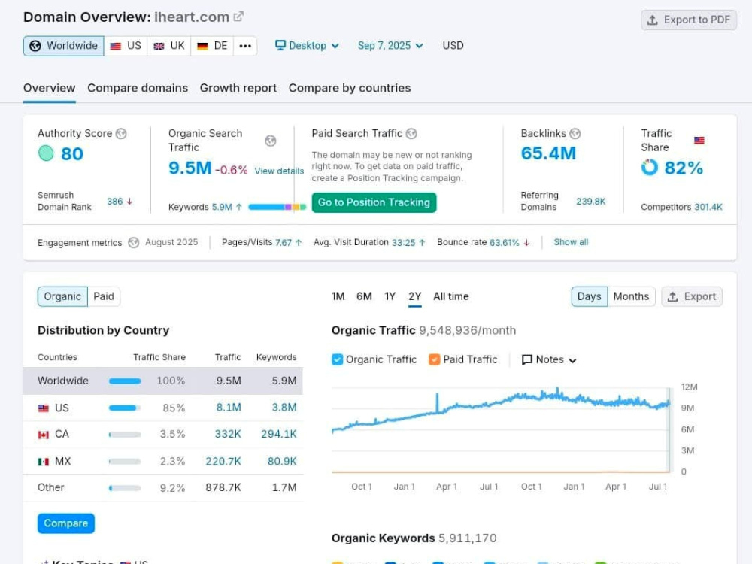
Task: Select Worldwide database button
Action: pyautogui.click(x=64, y=46)
